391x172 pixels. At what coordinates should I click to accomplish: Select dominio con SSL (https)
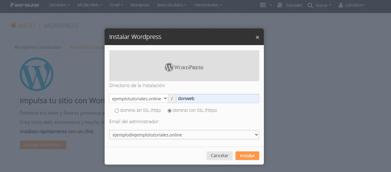point(169,111)
